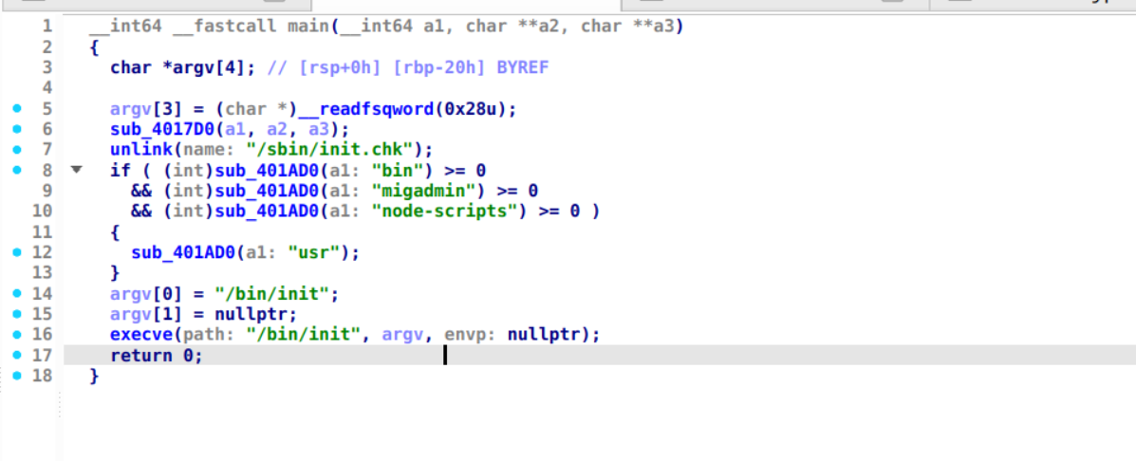
Task: Toggle breakpoint dot on line 12
Action: 17,252
